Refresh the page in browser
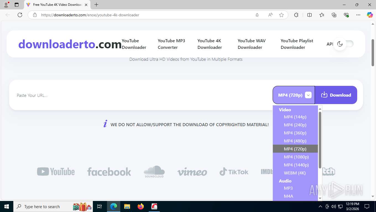The height and width of the screenshot is (212, 376). tap(20, 15)
